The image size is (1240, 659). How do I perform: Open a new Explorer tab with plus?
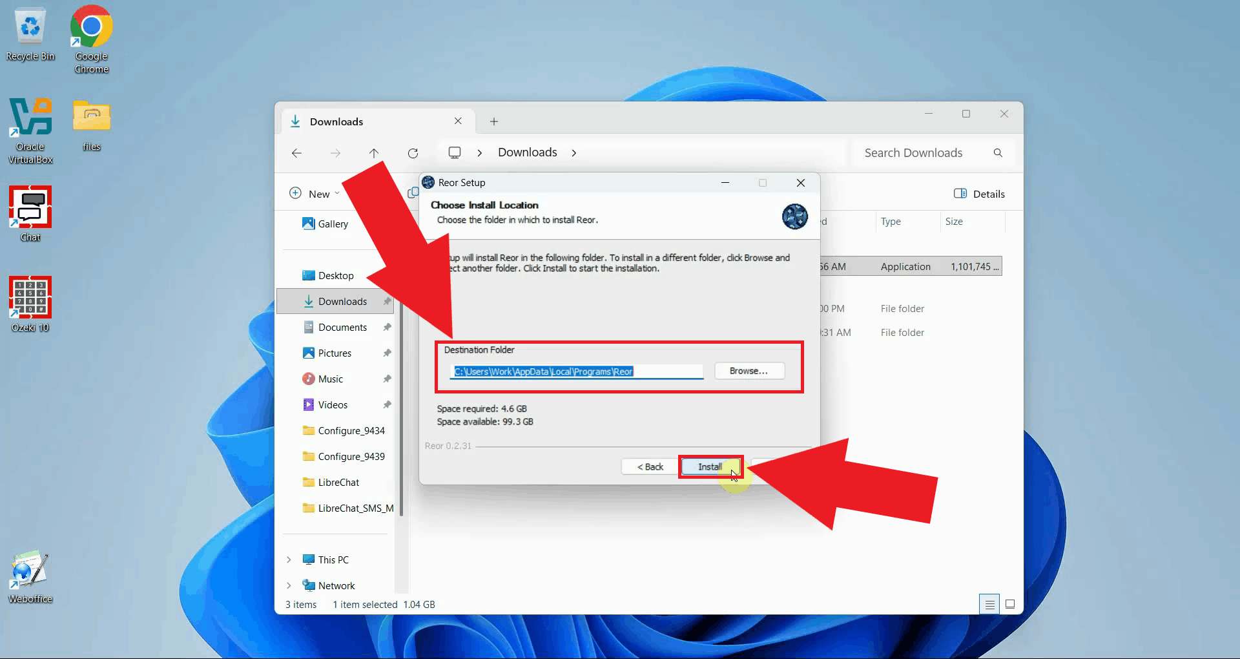(x=494, y=121)
